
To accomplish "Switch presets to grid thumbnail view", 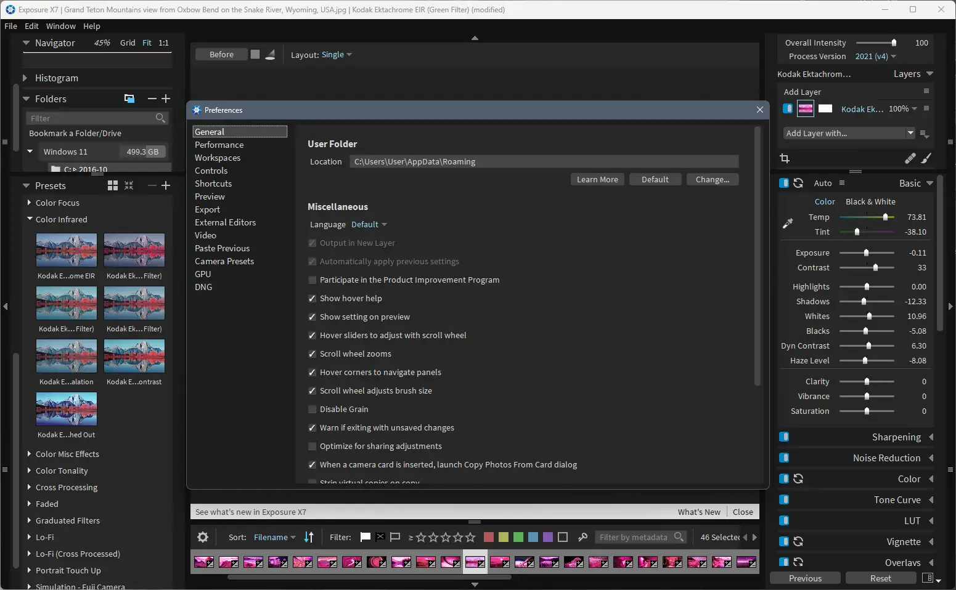I will click(113, 185).
